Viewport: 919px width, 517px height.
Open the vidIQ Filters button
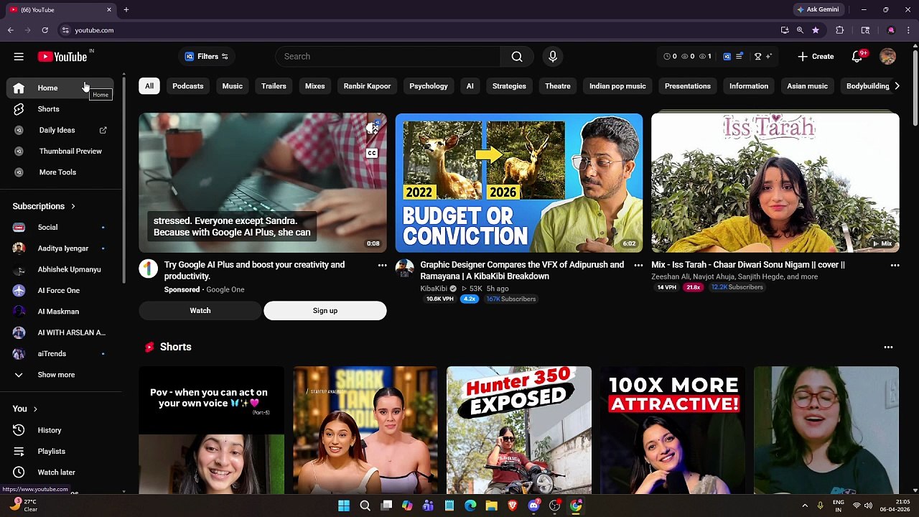pos(207,57)
